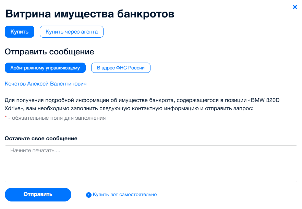Click the red asterisk required marker
This screenshot has height=209, width=302.
coord(5,118)
